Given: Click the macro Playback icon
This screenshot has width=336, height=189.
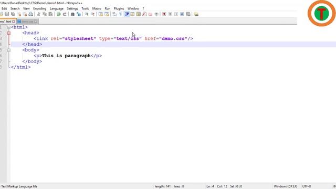Looking at the screenshot, I should (176, 14).
